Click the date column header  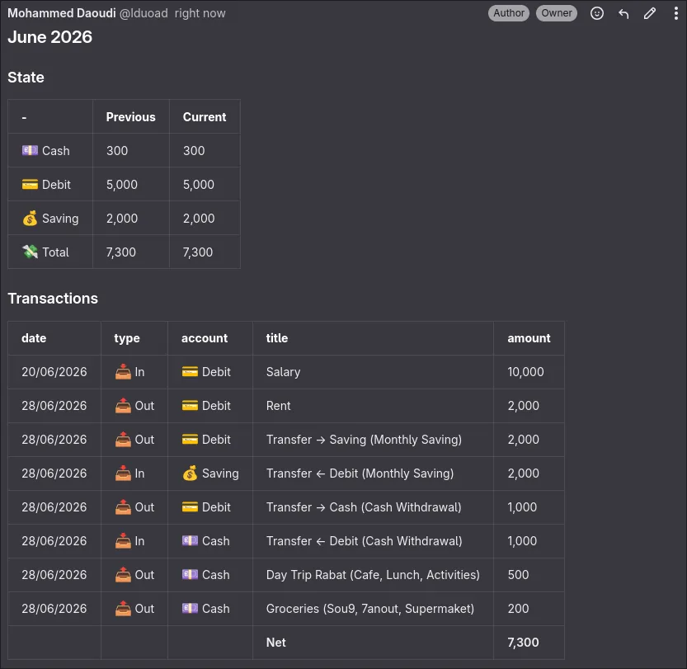tap(34, 338)
